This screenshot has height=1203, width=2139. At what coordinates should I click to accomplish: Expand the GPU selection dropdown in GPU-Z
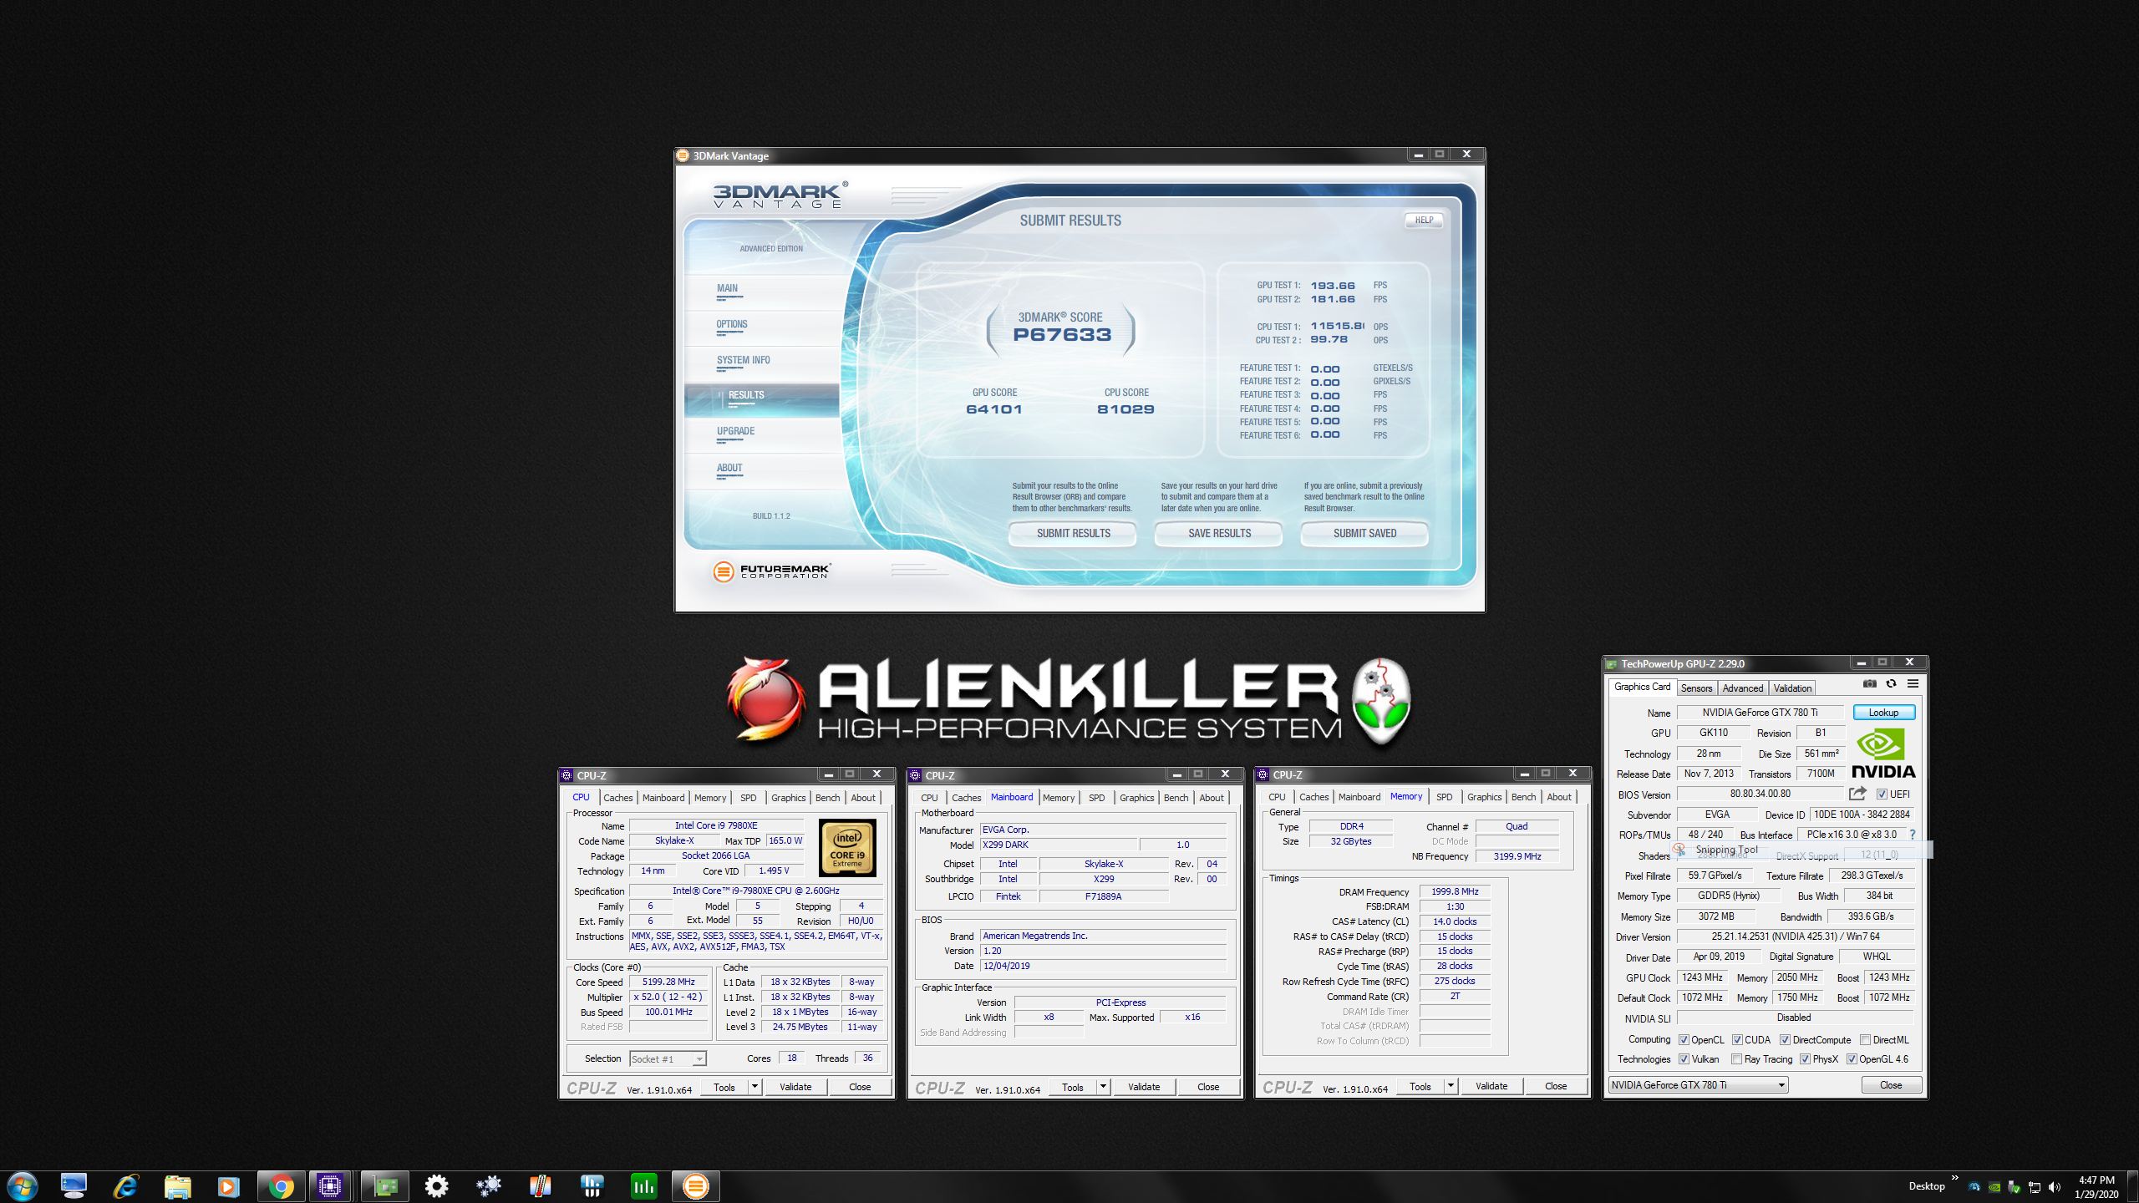point(1781,1085)
